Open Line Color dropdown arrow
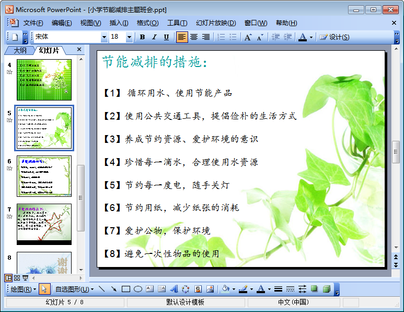This screenshot has width=404, height=312. pos(252,289)
